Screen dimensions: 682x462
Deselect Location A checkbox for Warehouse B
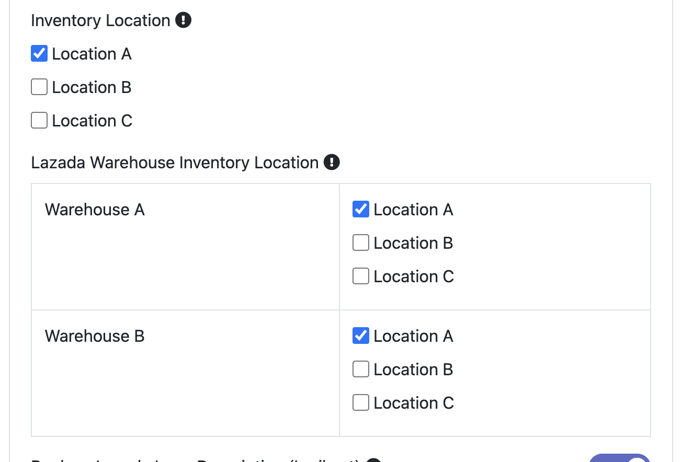361,336
